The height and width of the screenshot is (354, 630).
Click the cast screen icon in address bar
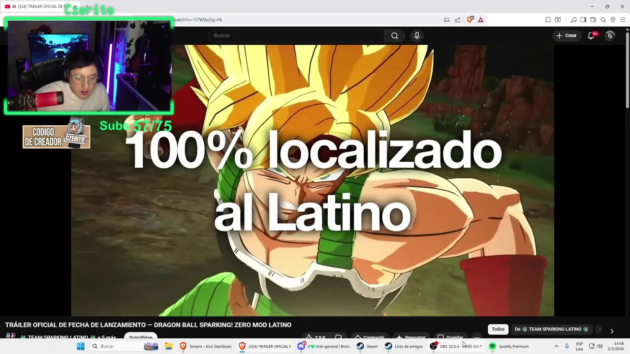pos(446,20)
